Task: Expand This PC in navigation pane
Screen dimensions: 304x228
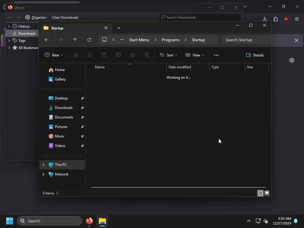Action: coord(43,165)
